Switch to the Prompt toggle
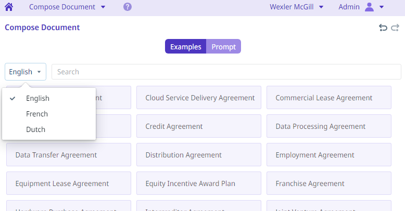This screenshot has width=405, height=211. click(x=223, y=47)
